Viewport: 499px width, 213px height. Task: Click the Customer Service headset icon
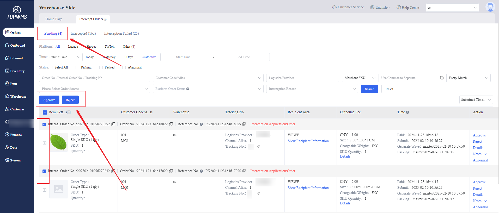click(334, 7)
